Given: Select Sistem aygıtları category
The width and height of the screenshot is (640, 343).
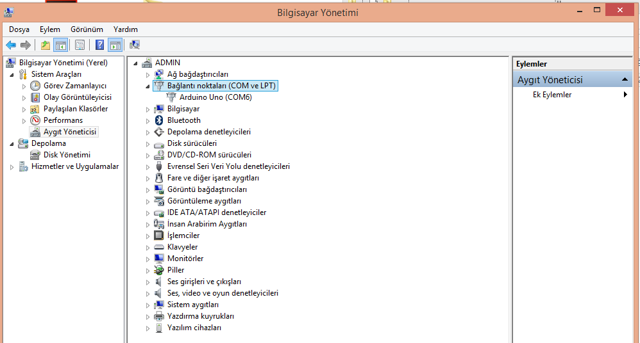Looking at the screenshot, I should point(192,305).
